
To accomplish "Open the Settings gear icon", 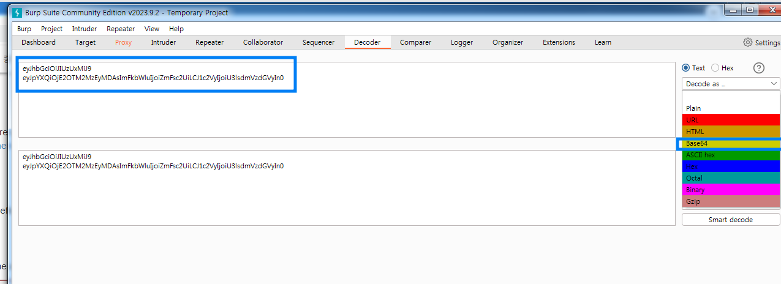I will 748,43.
